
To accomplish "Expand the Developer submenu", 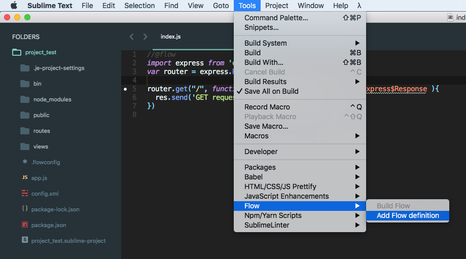I will [x=300, y=152].
